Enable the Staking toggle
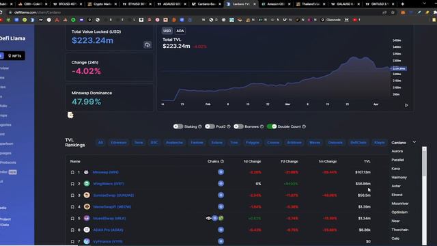The height and width of the screenshot is (246, 437). click(x=178, y=126)
